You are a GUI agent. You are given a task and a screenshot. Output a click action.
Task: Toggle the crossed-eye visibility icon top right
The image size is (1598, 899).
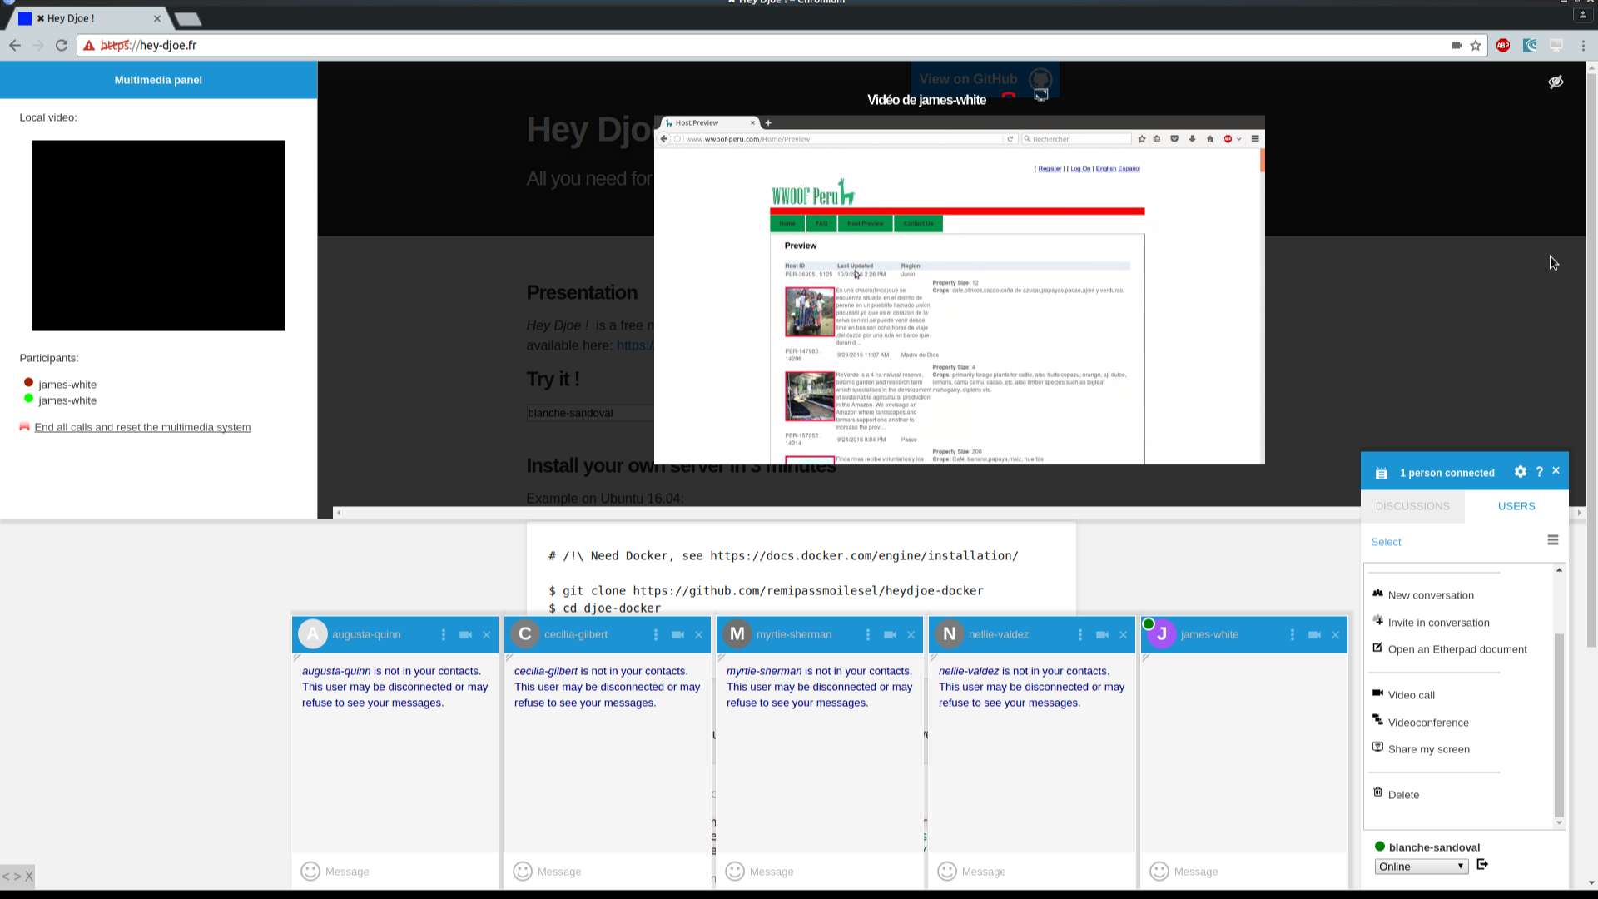point(1556,82)
